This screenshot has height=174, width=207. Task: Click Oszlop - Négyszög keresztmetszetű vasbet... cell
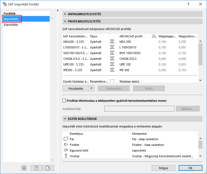(x=163, y=156)
